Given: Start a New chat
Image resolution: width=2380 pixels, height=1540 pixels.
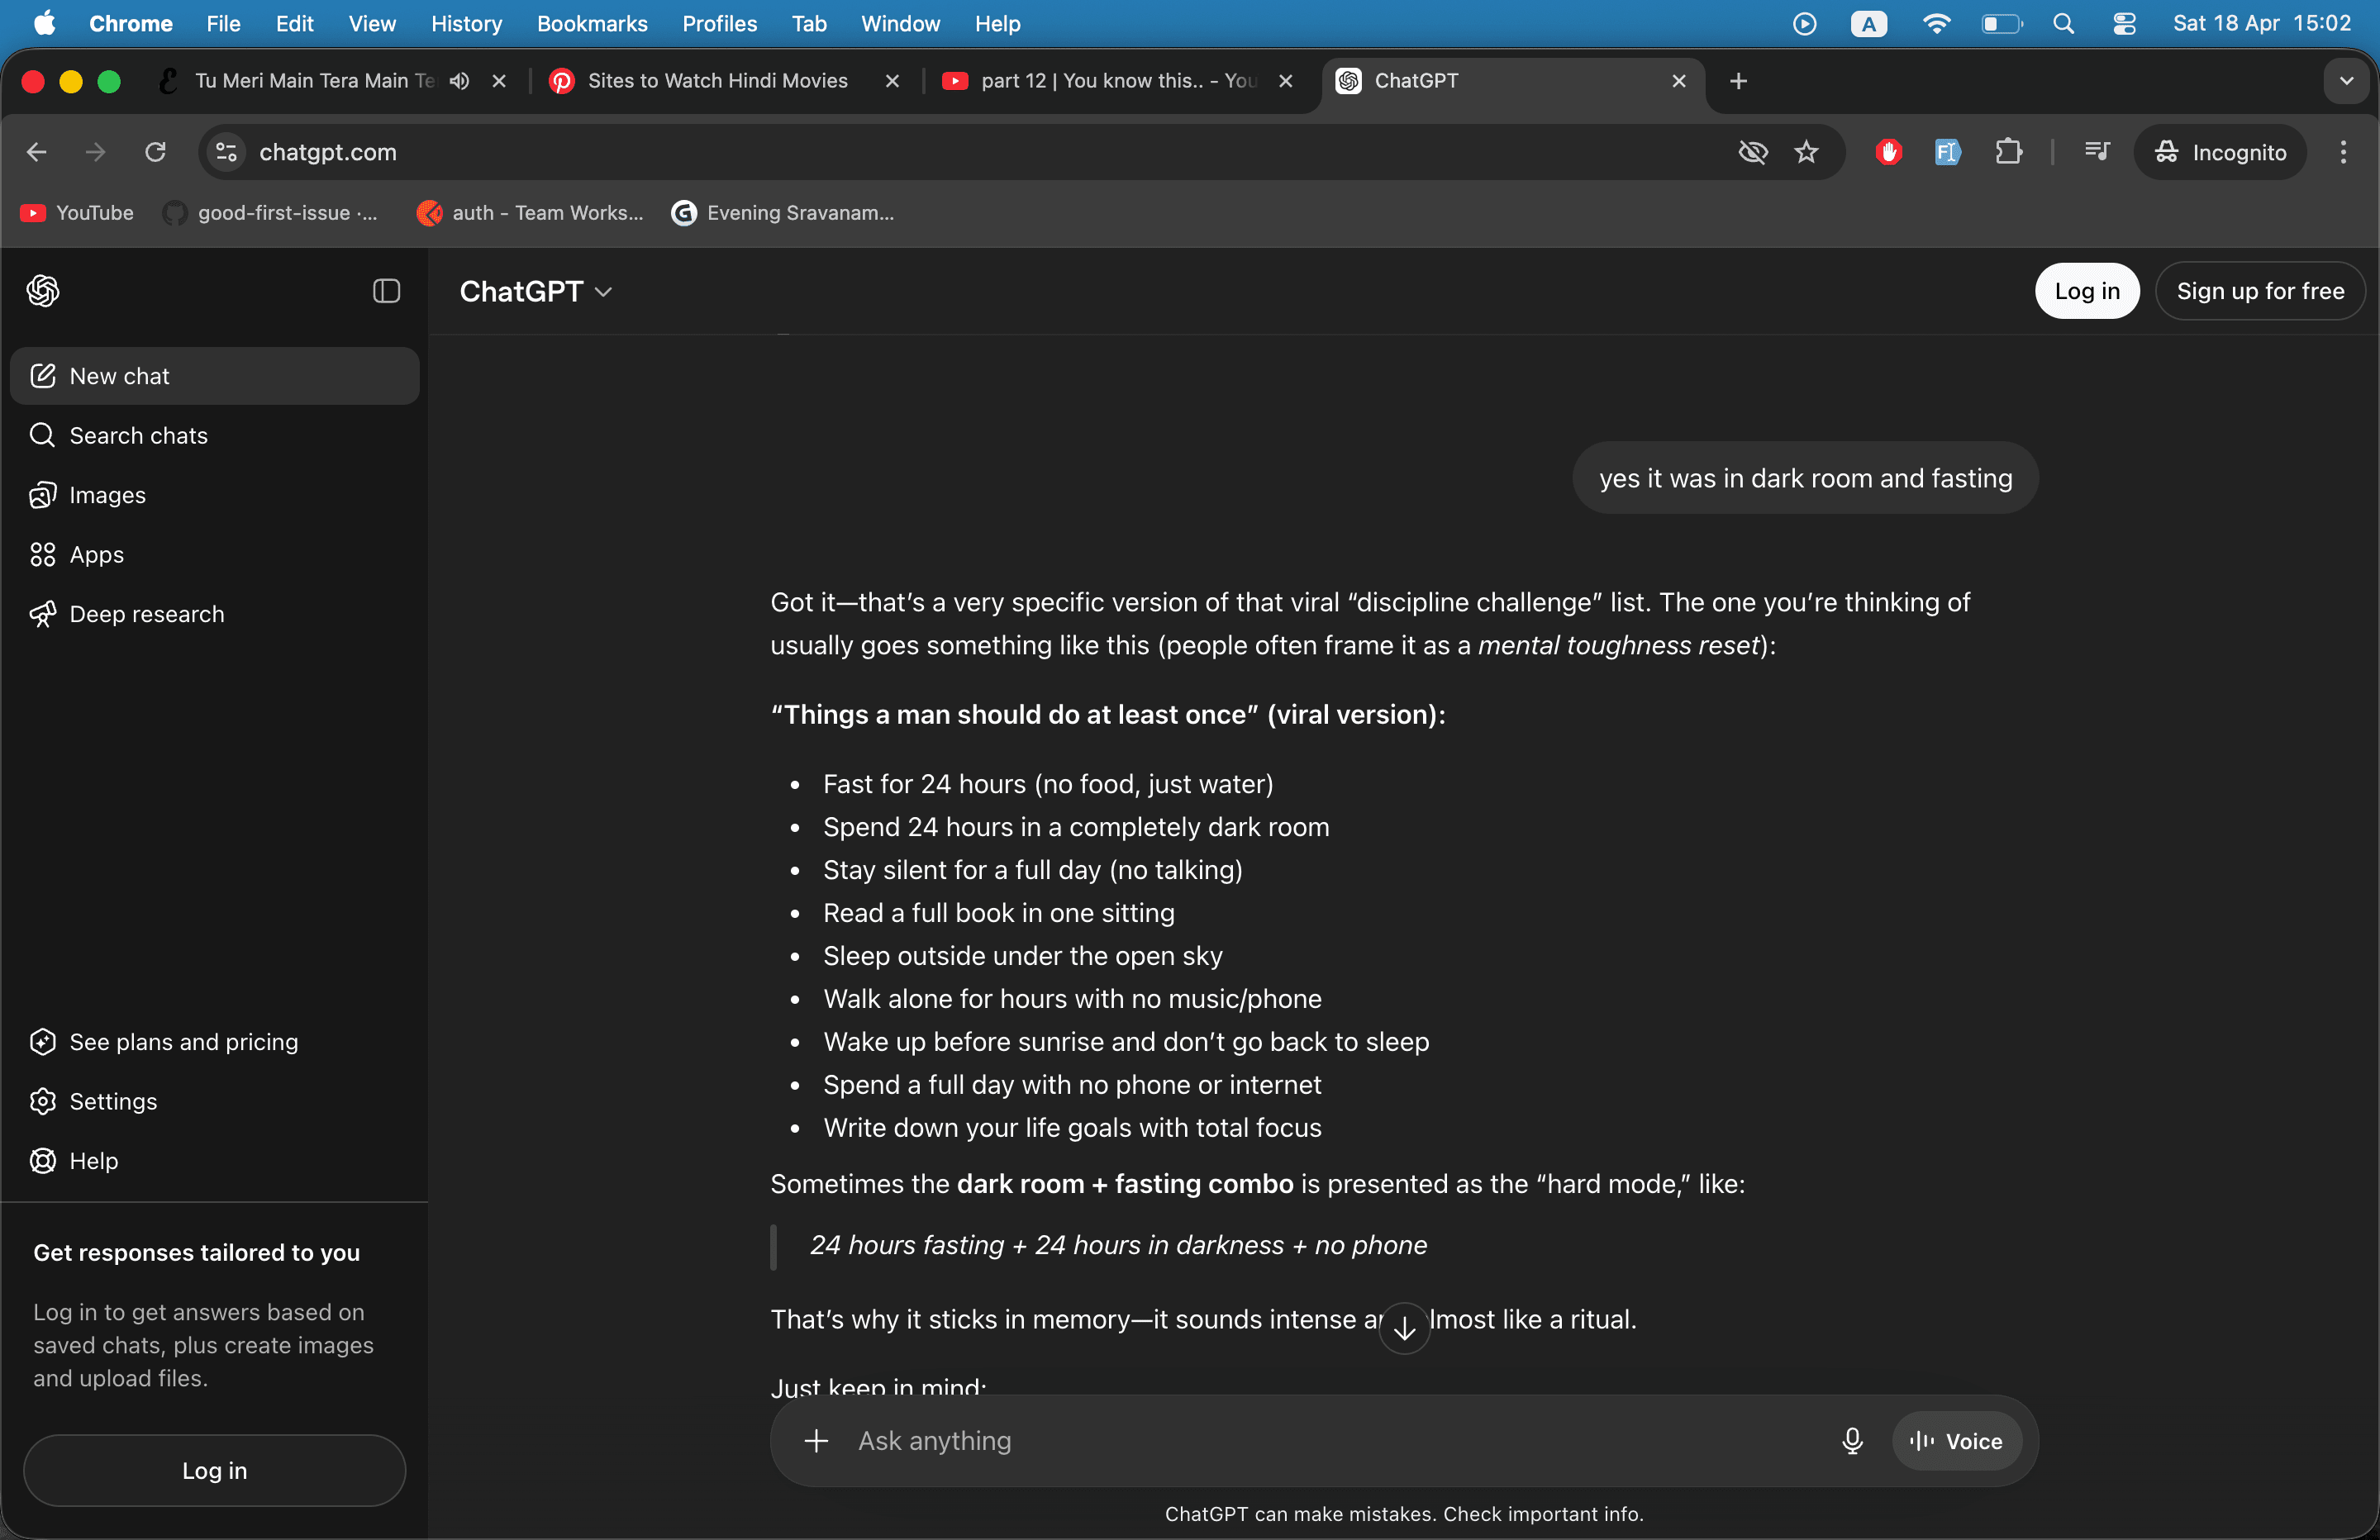Looking at the screenshot, I should click(x=214, y=376).
